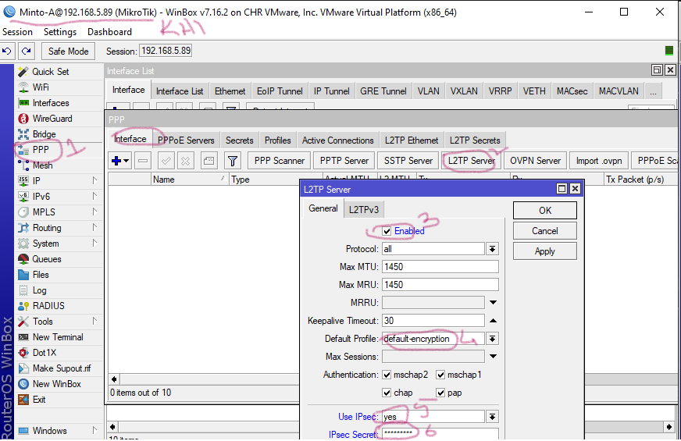This screenshot has height=441, width=681.
Task: Open the Settings menu
Action: pyautogui.click(x=60, y=32)
